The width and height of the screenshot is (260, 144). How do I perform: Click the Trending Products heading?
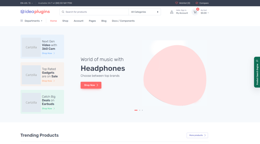tap(39, 135)
